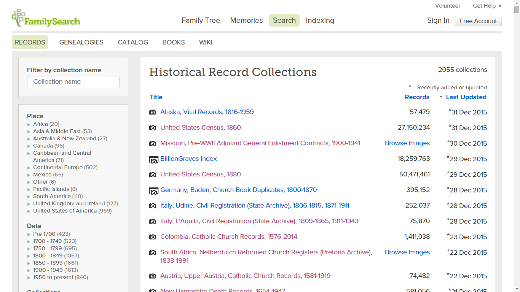Viewport: 520px width, 292px height.
Task: Click camera icon beside Alaska Vital Records
Action: coord(152,112)
